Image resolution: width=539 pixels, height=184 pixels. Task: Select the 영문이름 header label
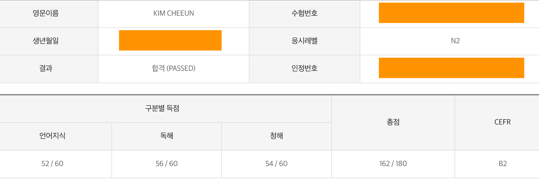pyautogui.click(x=46, y=13)
